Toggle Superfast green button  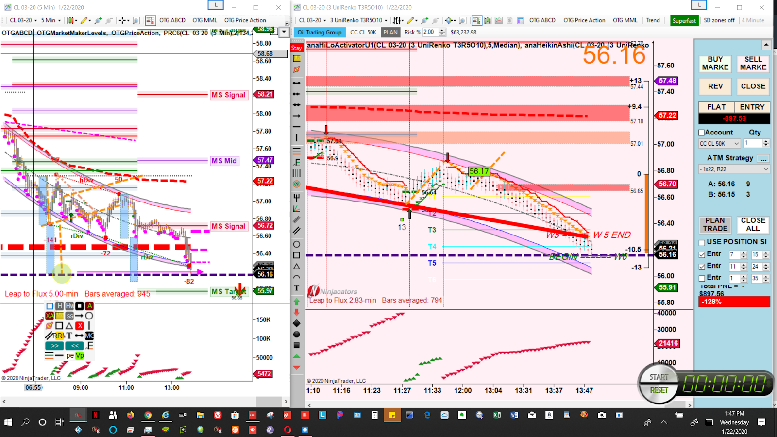[684, 20]
